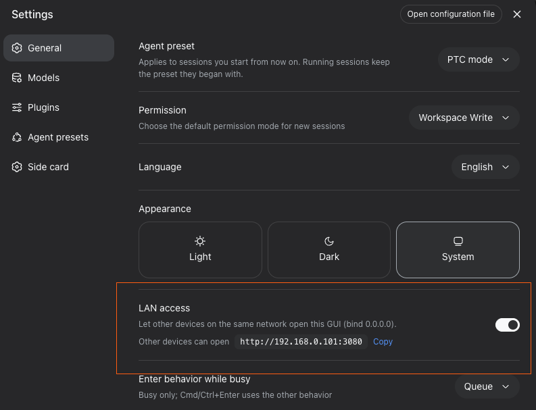The image size is (536, 410).
Task: Click the 'Choose the default permission mode' description
Action: tap(242, 126)
